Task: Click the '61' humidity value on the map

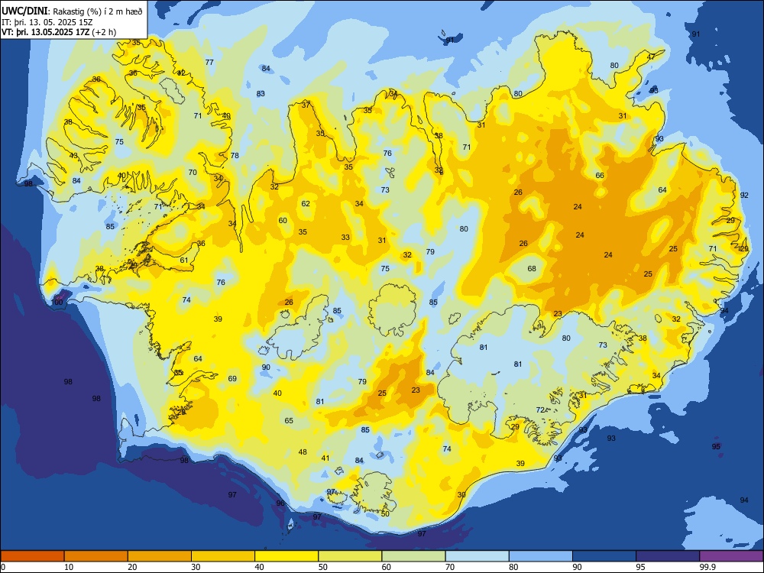Action: click(184, 261)
